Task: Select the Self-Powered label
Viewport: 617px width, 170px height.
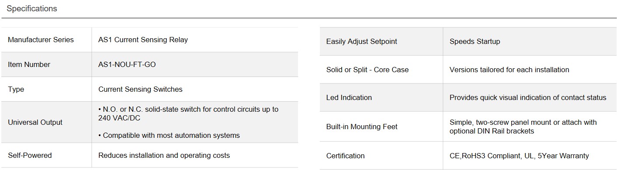Action: (x=30, y=155)
